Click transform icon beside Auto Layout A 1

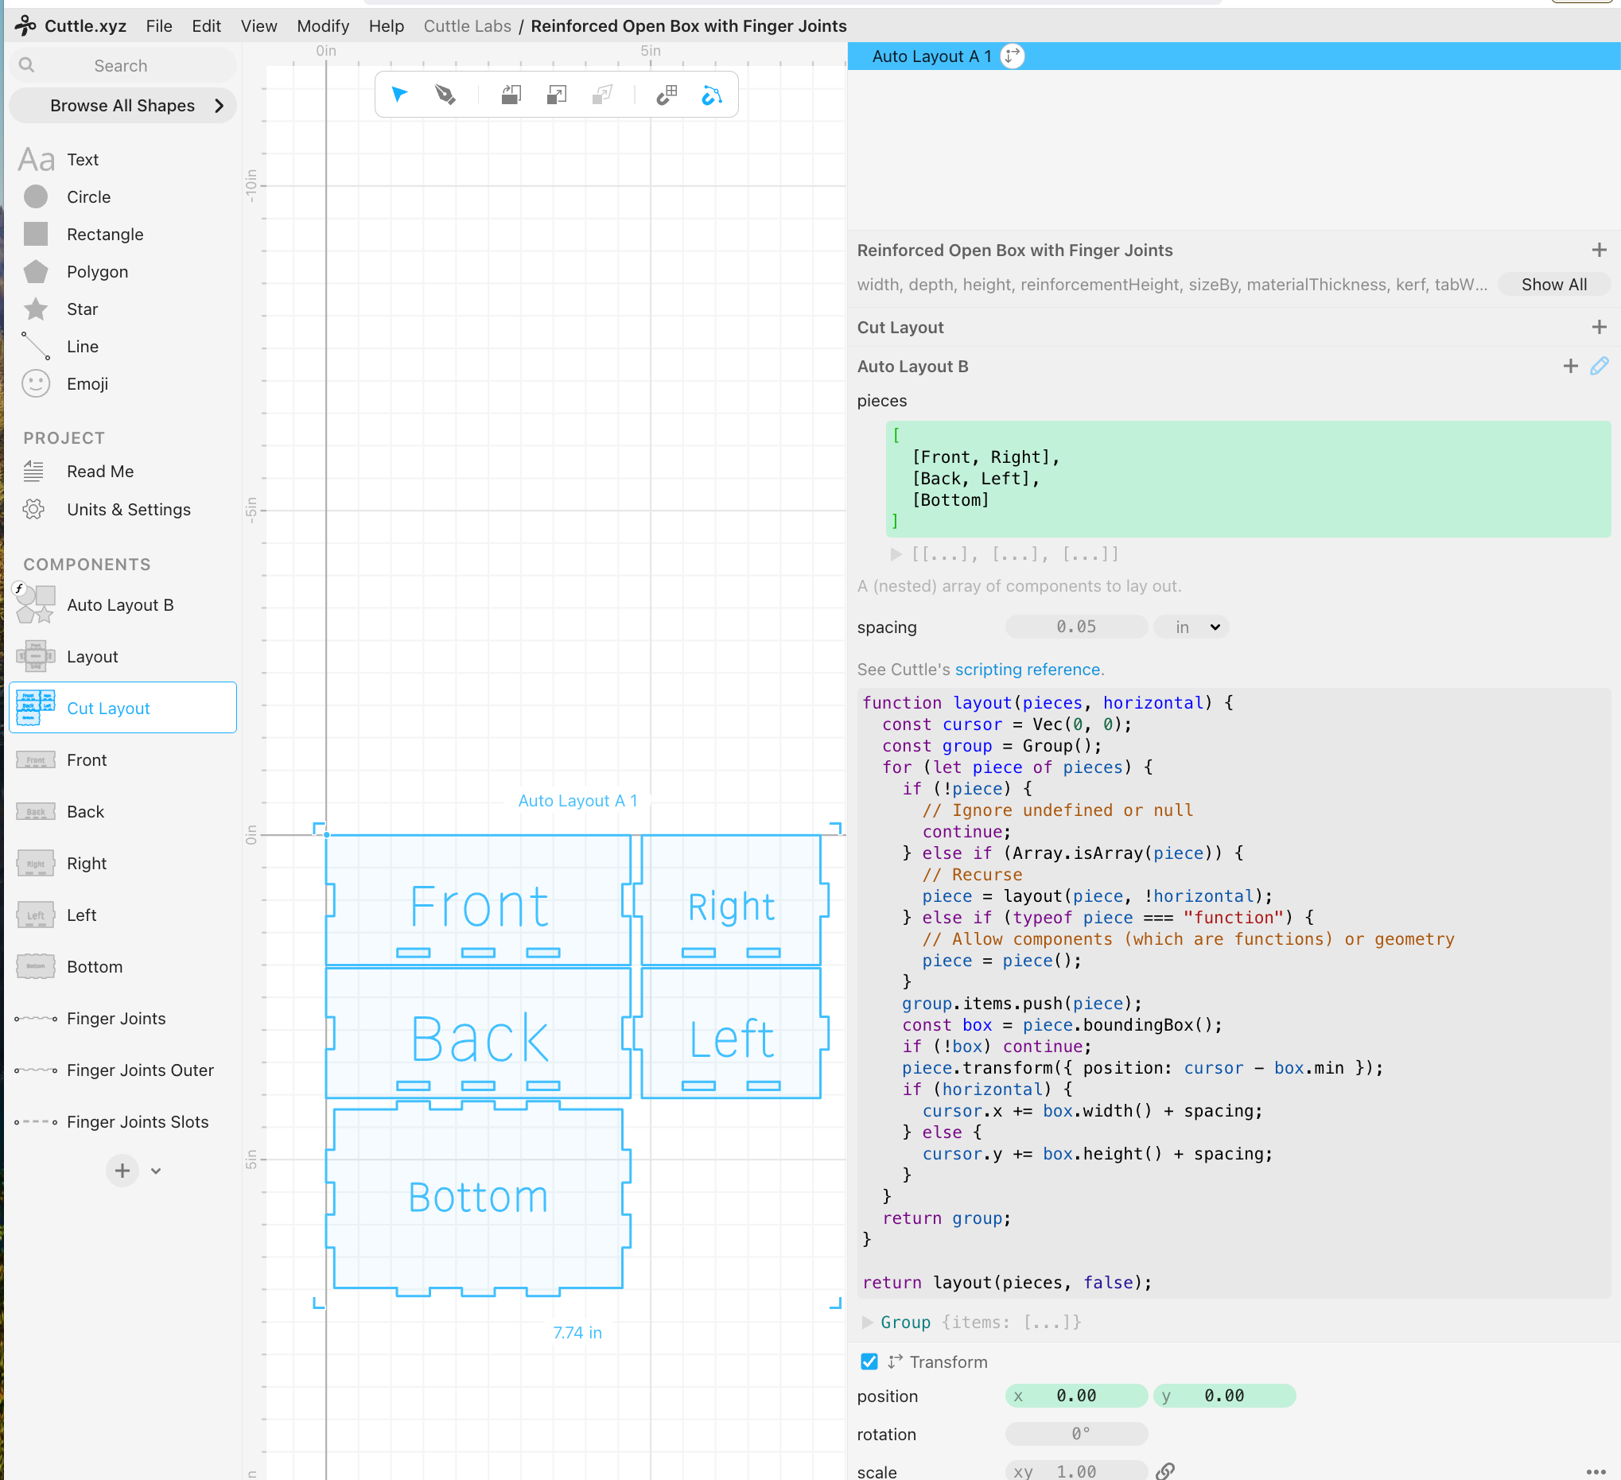[1013, 56]
